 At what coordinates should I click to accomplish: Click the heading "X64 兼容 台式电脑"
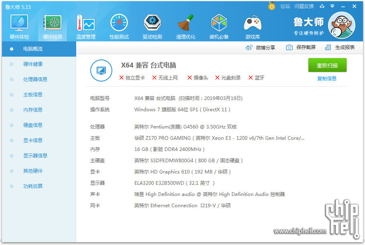coord(148,65)
